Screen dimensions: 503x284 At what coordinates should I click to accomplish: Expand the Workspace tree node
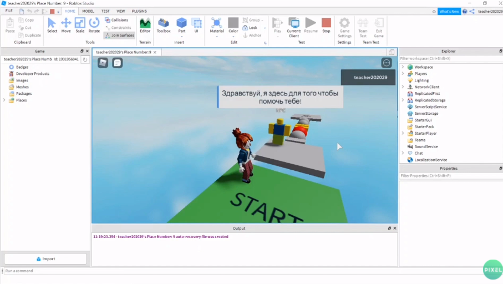click(403, 67)
